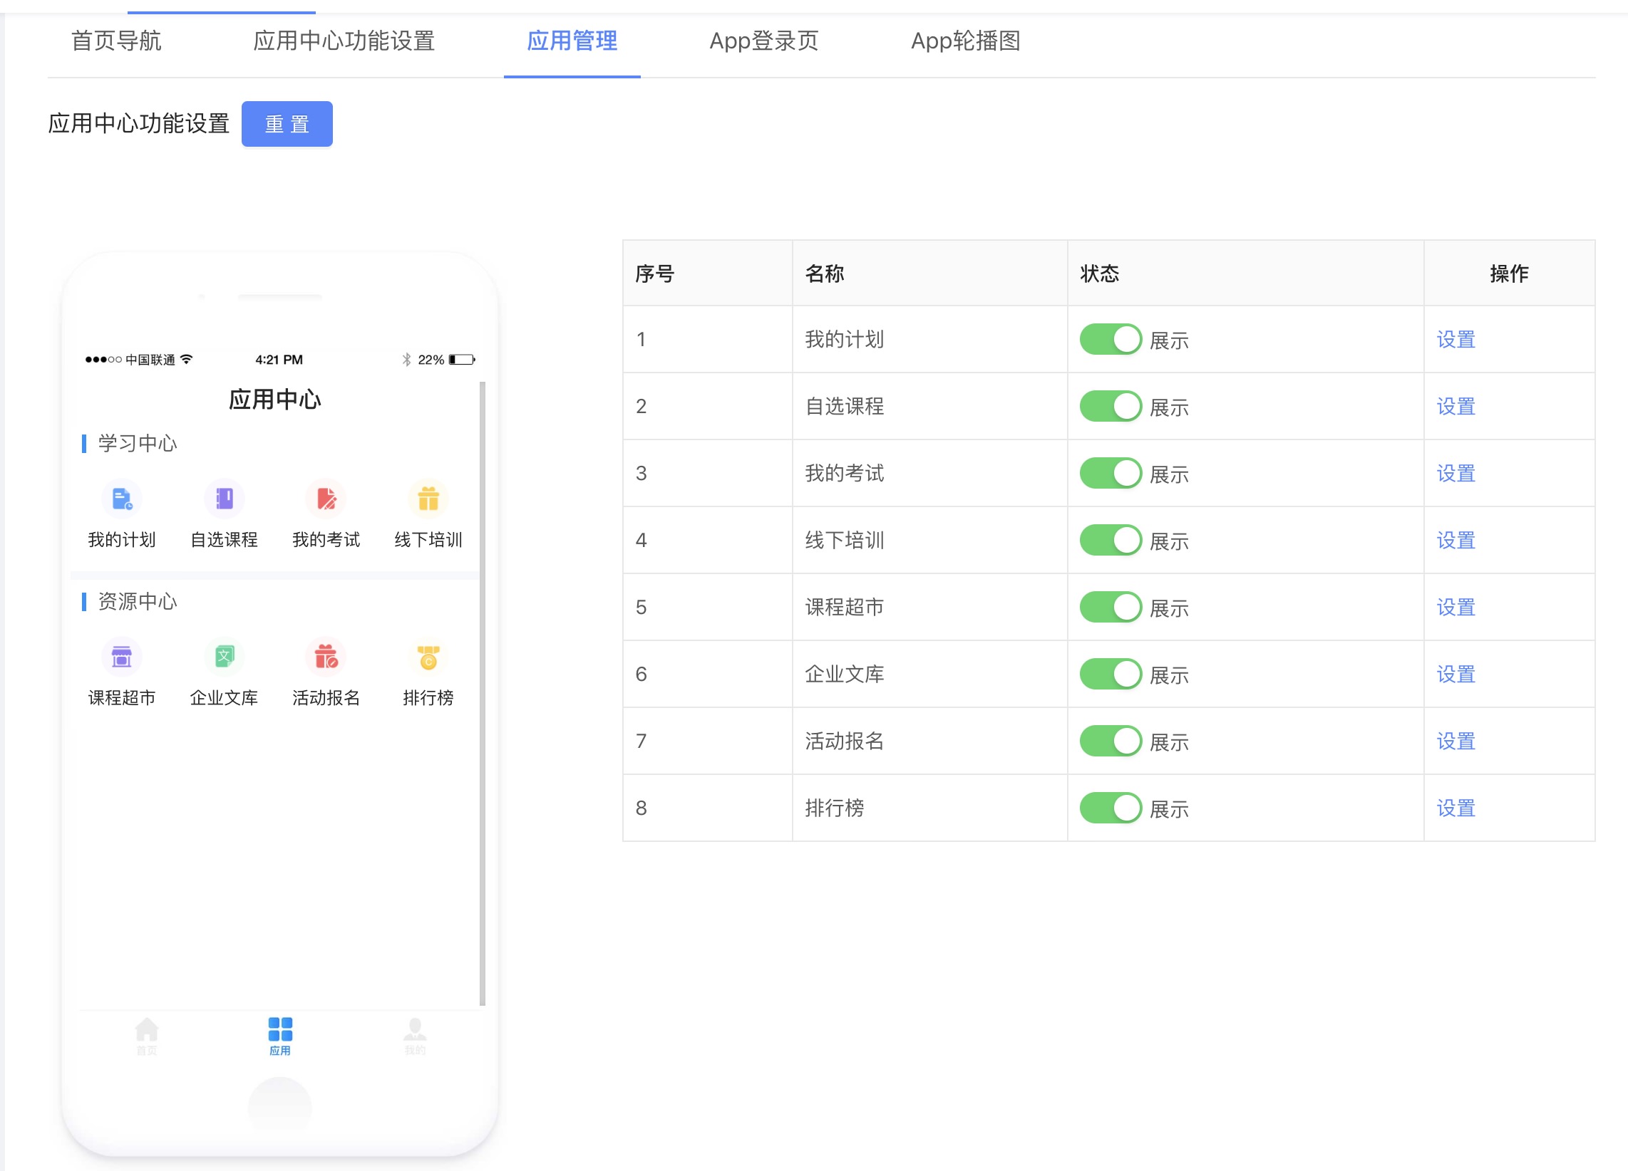Click the battery icon in phone status bar
This screenshot has width=1628, height=1171.
click(463, 360)
